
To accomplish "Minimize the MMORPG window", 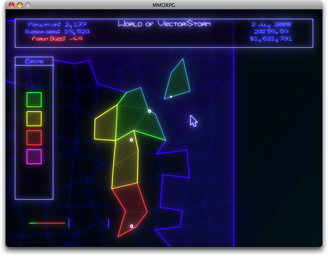I will 20,5.
